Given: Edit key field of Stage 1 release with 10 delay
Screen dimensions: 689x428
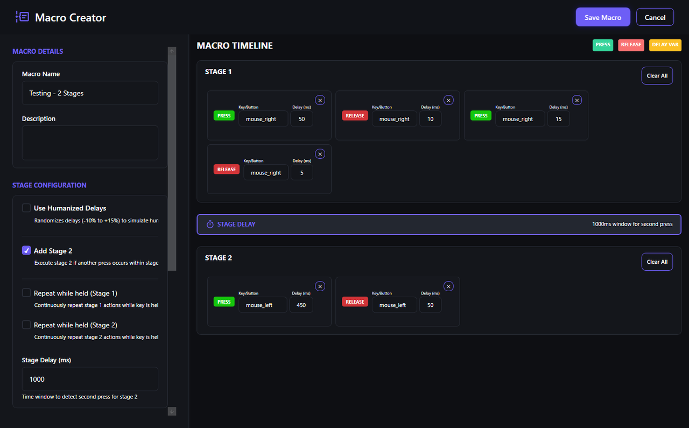Looking at the screenshot, I should pyautogui.click(x=395, y=119).
